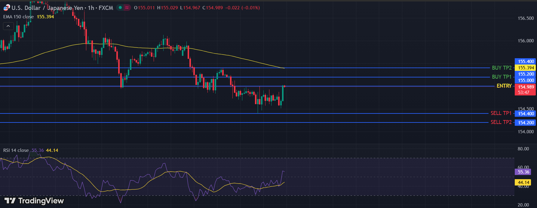Click the yellow 155.394 EMA price tag
The width and height of the screenshot is (537, 208).
tap(526, 68)
